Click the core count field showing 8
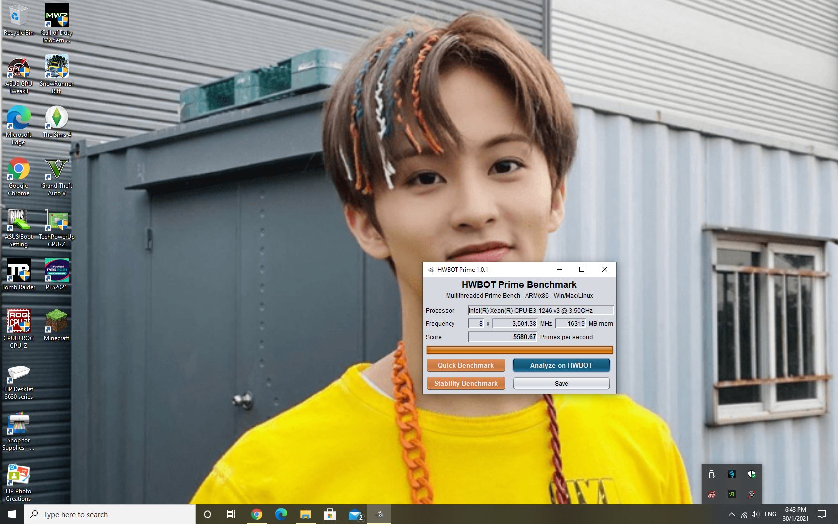Image resolution: width=838 pixels, height=524 pixels. [x=476, y=323]
